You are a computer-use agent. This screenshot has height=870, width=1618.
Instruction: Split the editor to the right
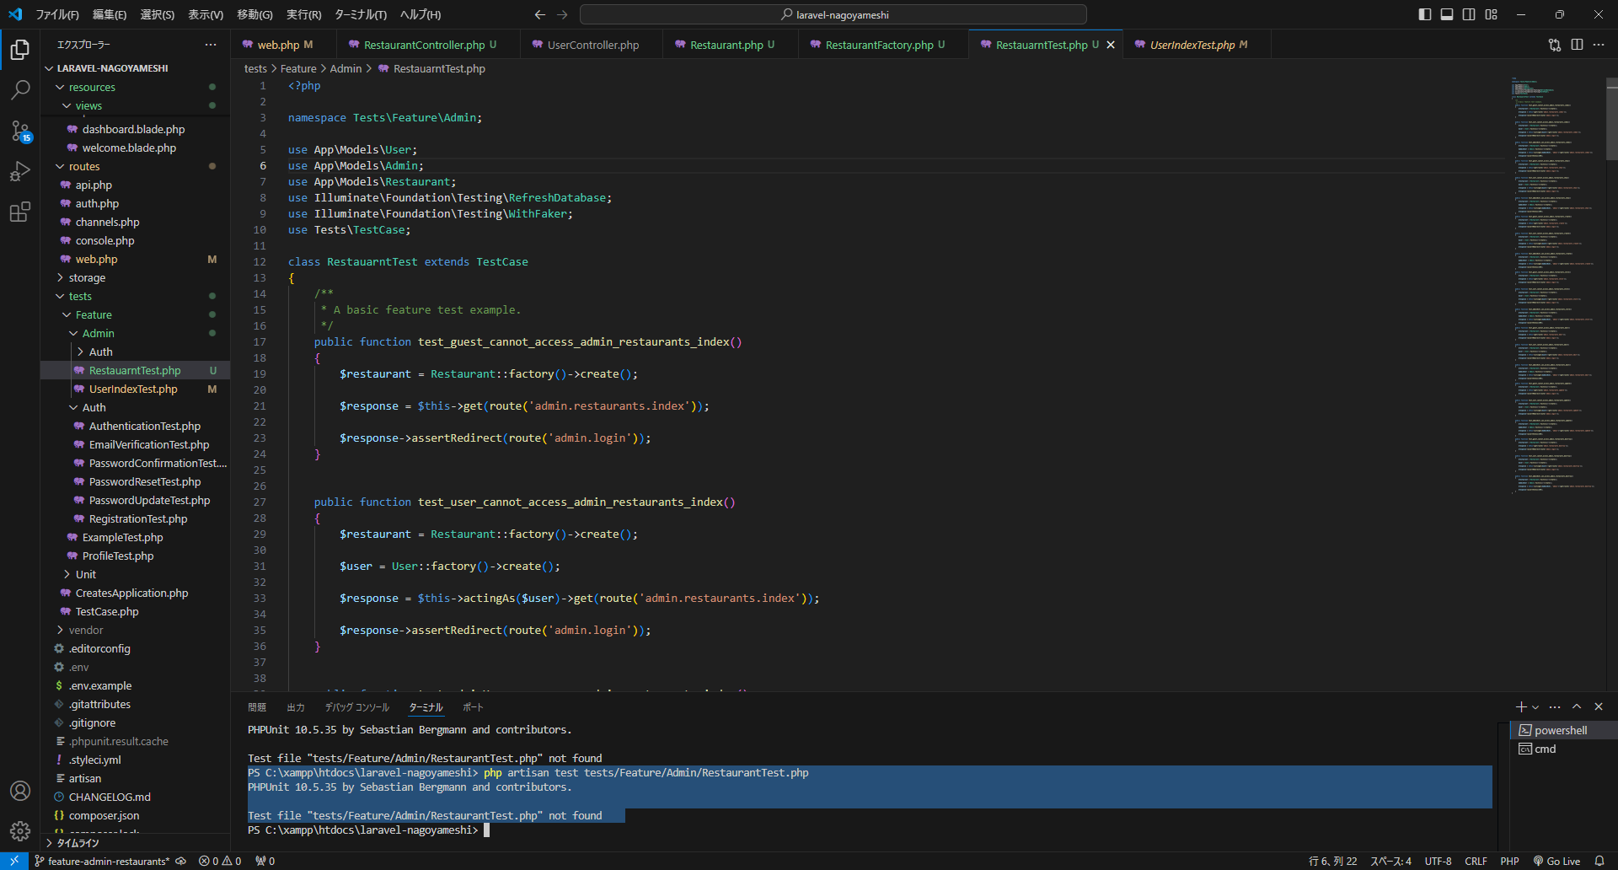click(x=1577, y=45)
